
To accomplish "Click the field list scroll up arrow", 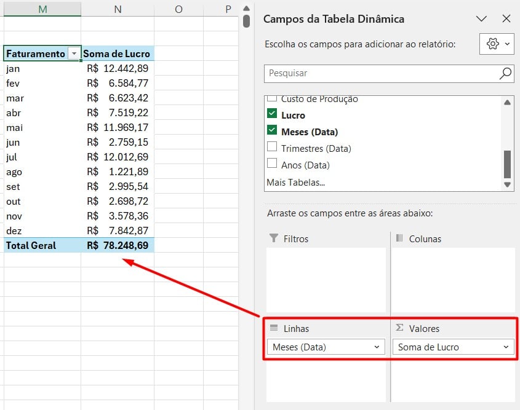I will pyautogui.click(x=507, y=103).
